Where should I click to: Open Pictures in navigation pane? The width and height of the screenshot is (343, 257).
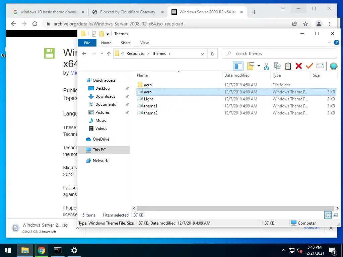pos(102,112)
